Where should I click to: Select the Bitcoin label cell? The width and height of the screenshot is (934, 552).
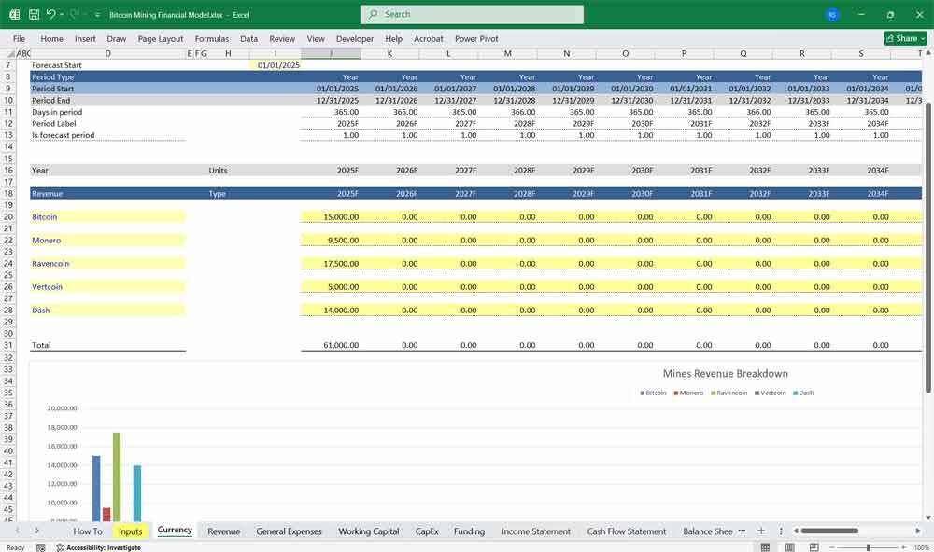click(x=107, y=217)
